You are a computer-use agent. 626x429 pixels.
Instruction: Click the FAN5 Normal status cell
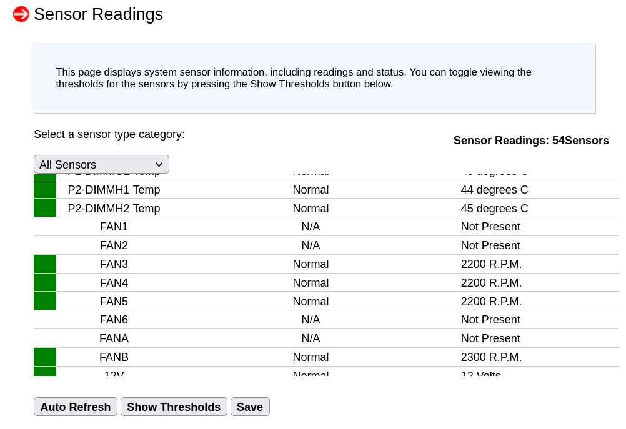coord(311,301)
